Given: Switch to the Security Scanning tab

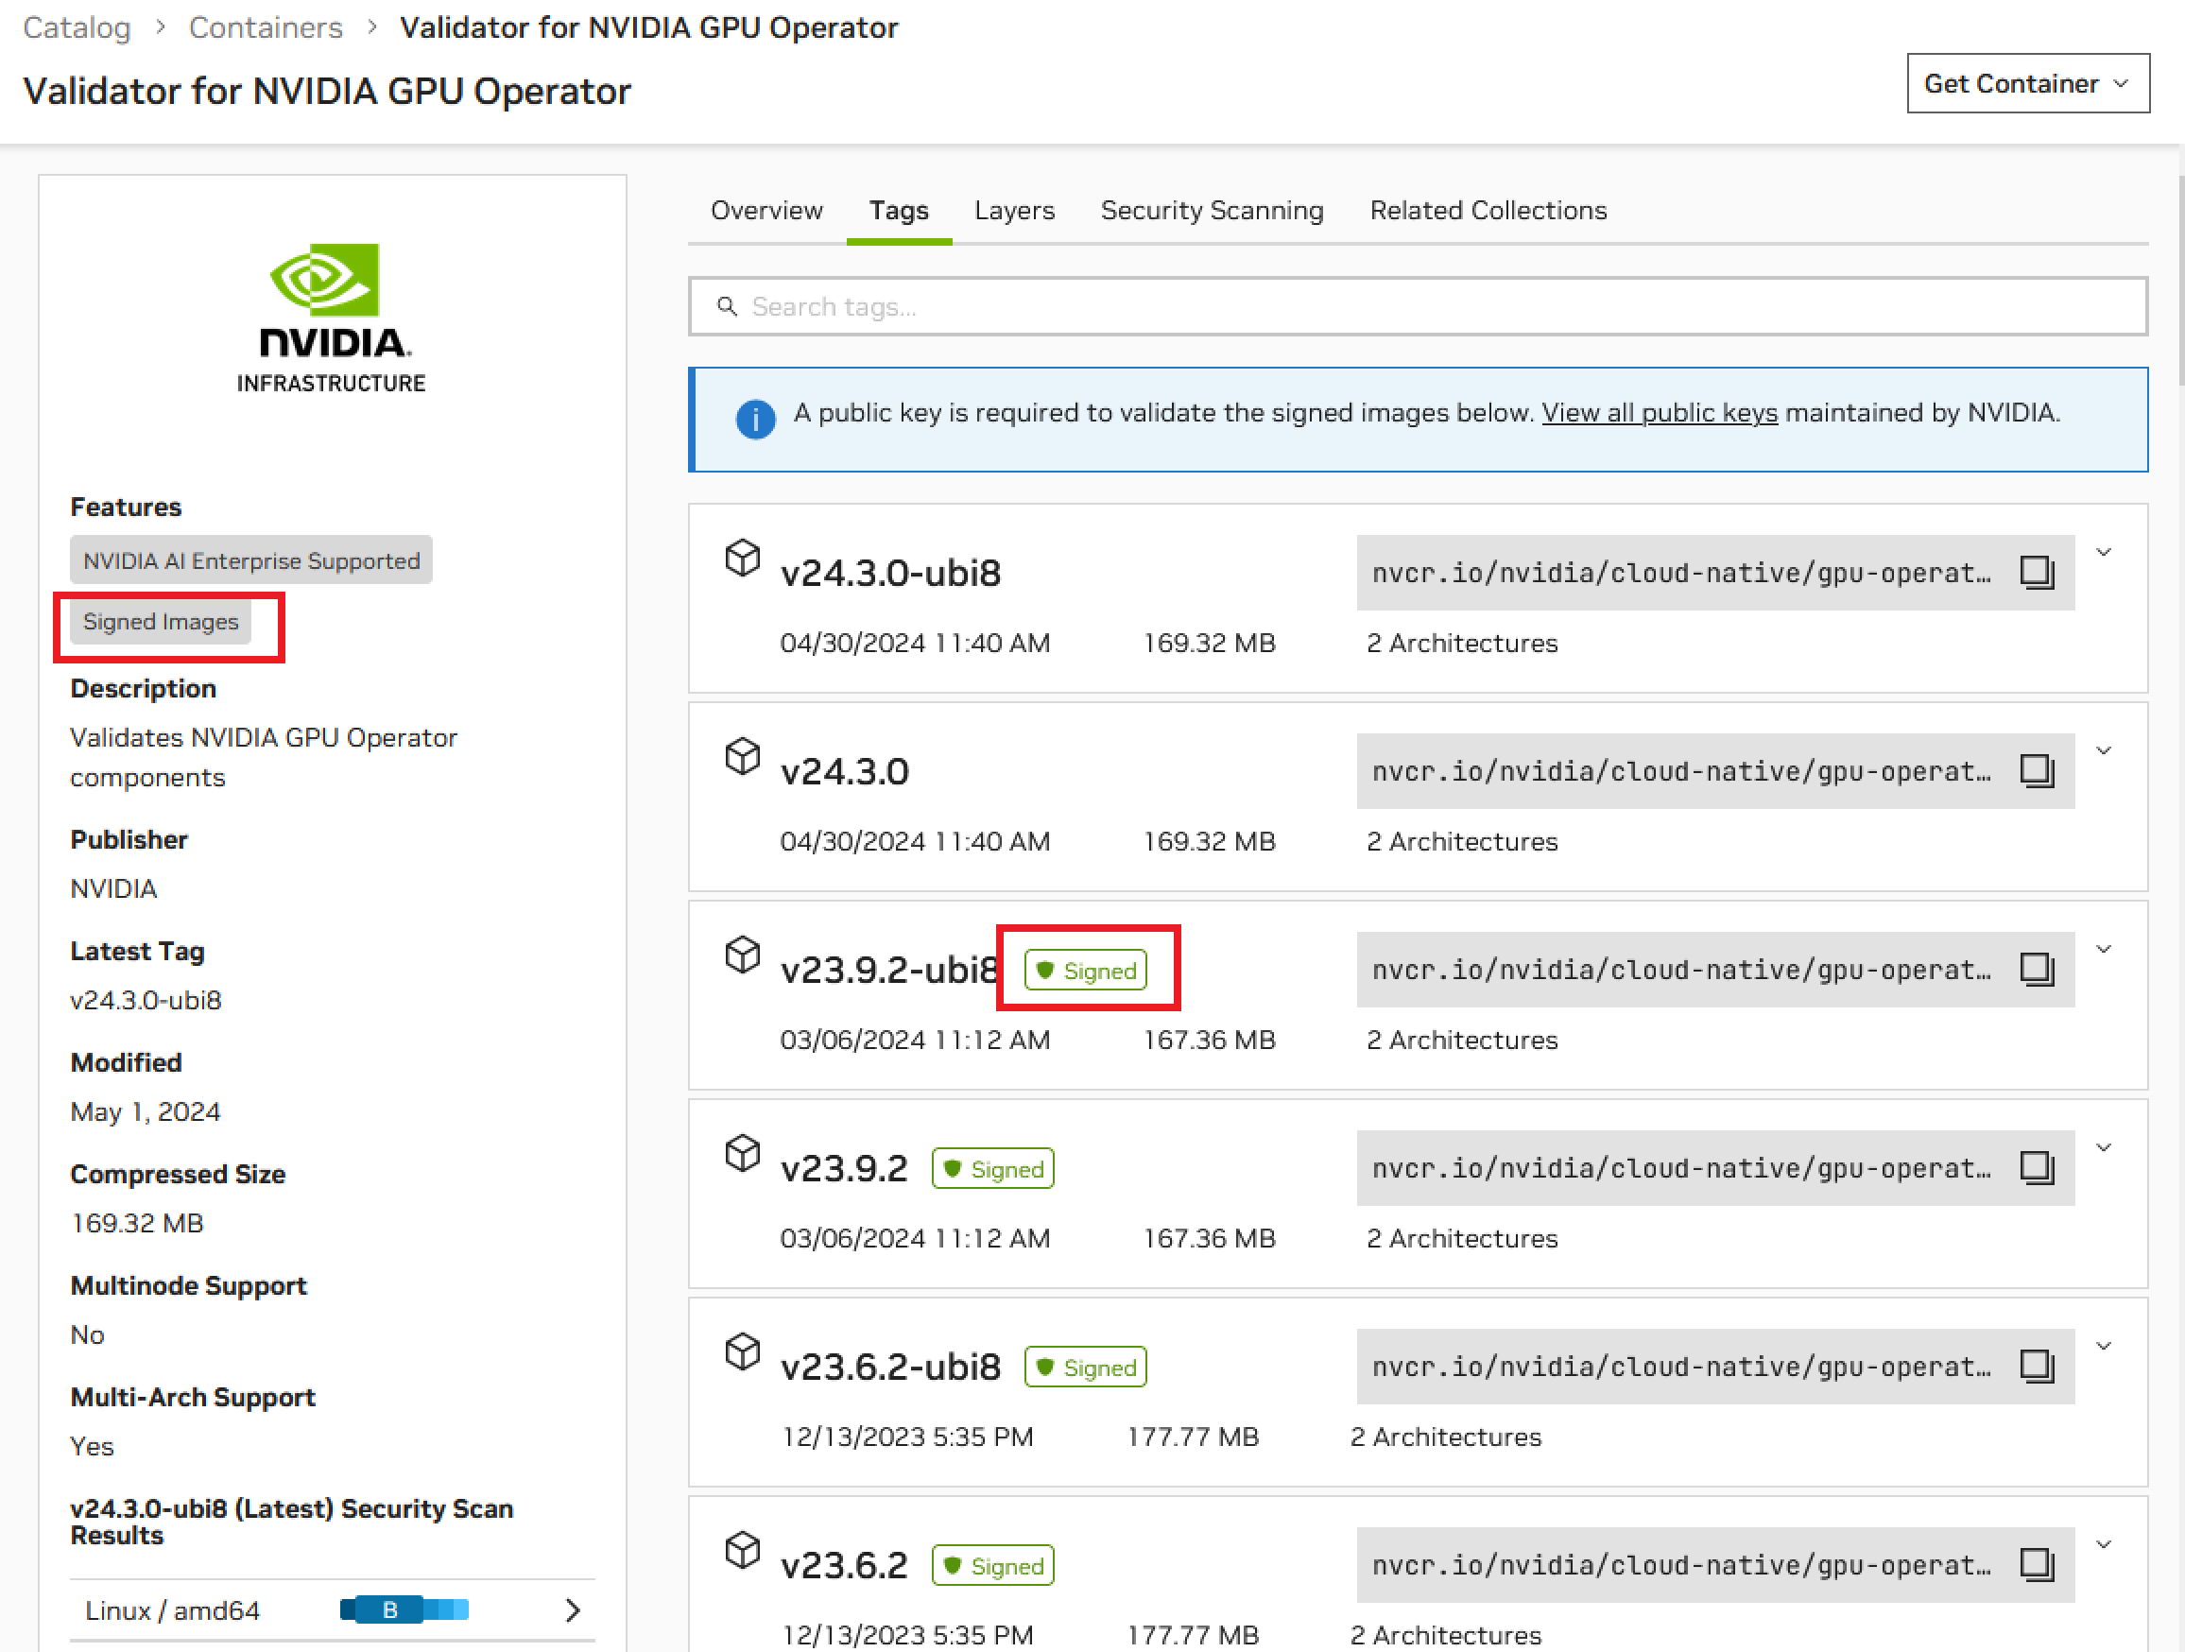Looking at the screenshot, I should point(1212,211).
